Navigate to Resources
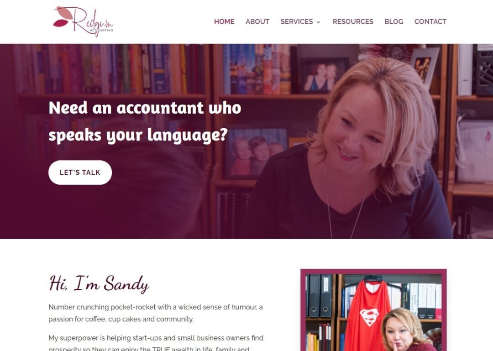 point(353,22)
